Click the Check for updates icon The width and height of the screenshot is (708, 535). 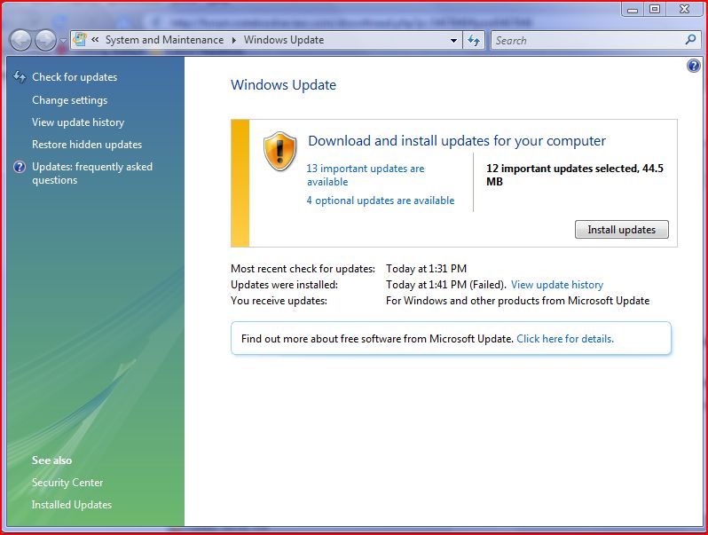pos(20,77)
